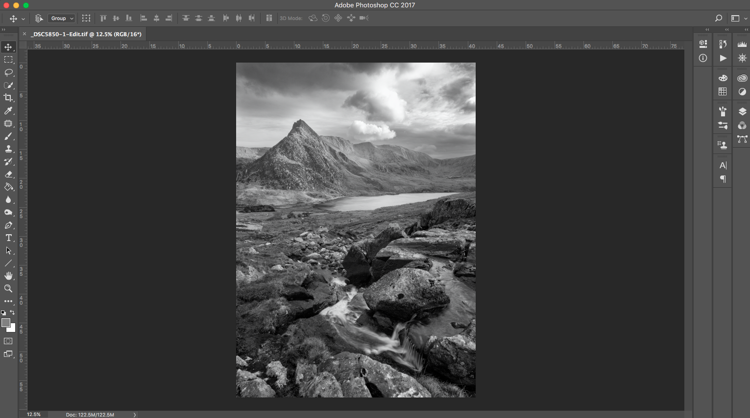
Task: Open the Adjustments panel
Action: (742, 91)
